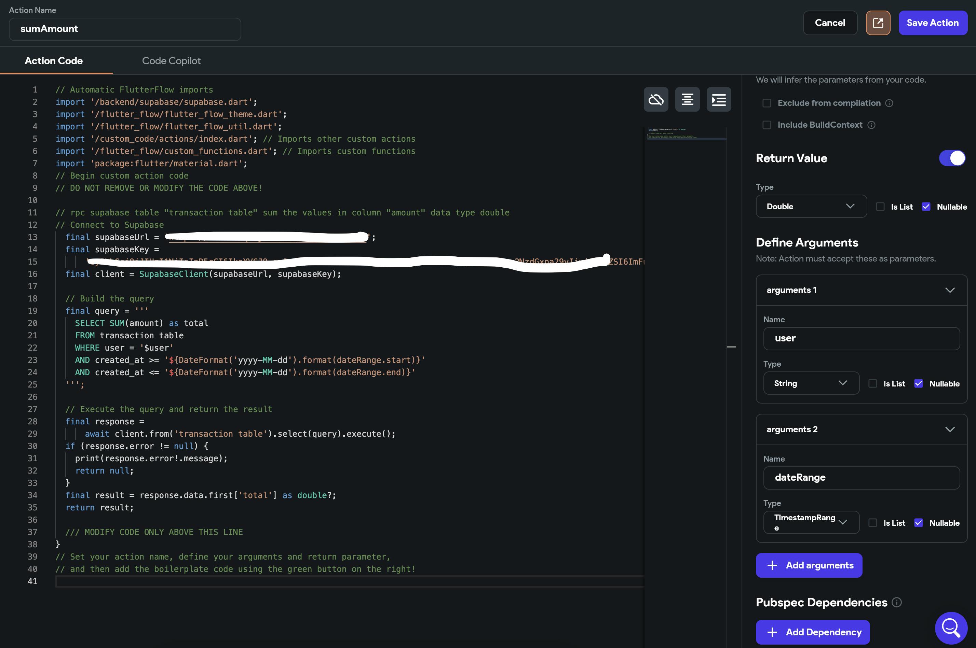The height and width of the screenshot is (648, 976).
Task: Click info icon next to Exclude from compilation
Action: coord(889,103)
